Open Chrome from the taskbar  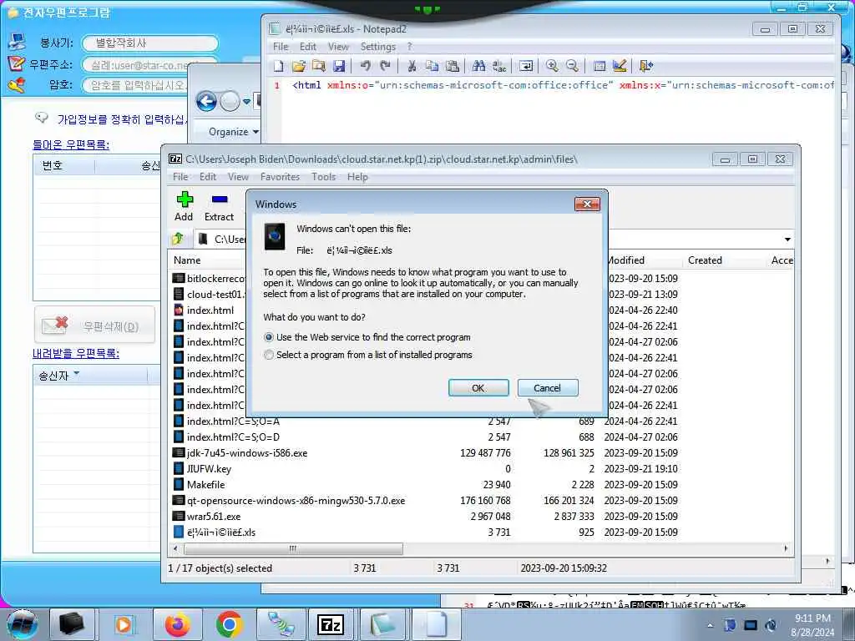click(229, 624)
